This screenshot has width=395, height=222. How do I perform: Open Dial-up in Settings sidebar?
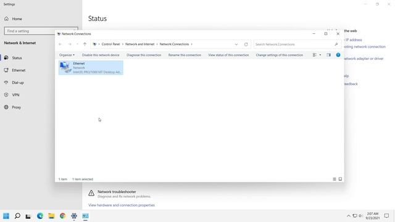(18, 83)
